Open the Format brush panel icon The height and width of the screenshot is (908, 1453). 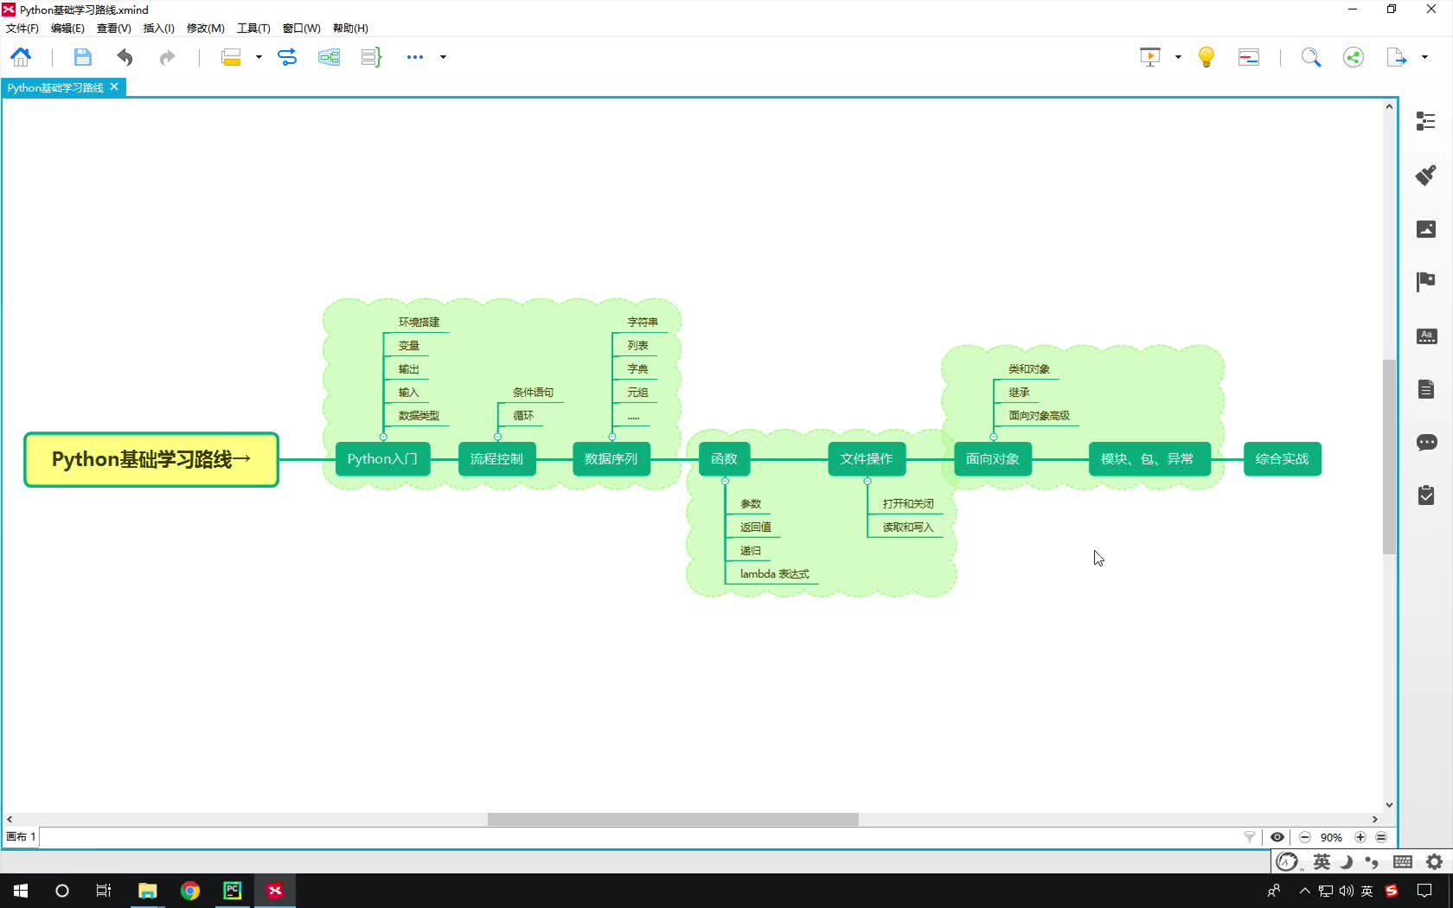coord(1426,175)
